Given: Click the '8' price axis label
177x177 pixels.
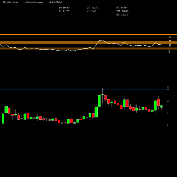Looking at the screenshot, I should 168,113.
